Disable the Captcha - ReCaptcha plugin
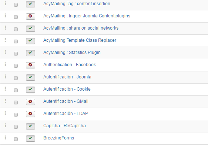The height and width of the screenshot is (145, 208). pos(30,126)
